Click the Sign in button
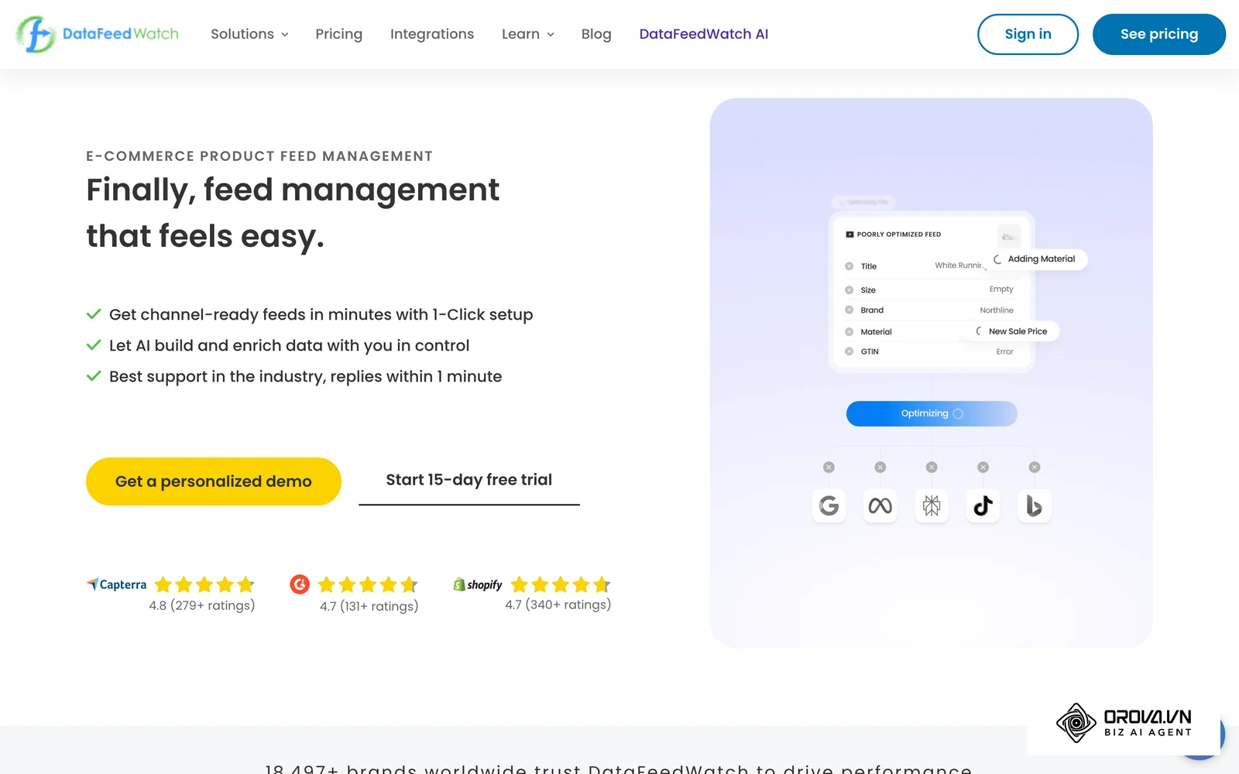This screenshot has height=774, width=1239. pos(1028,34)
